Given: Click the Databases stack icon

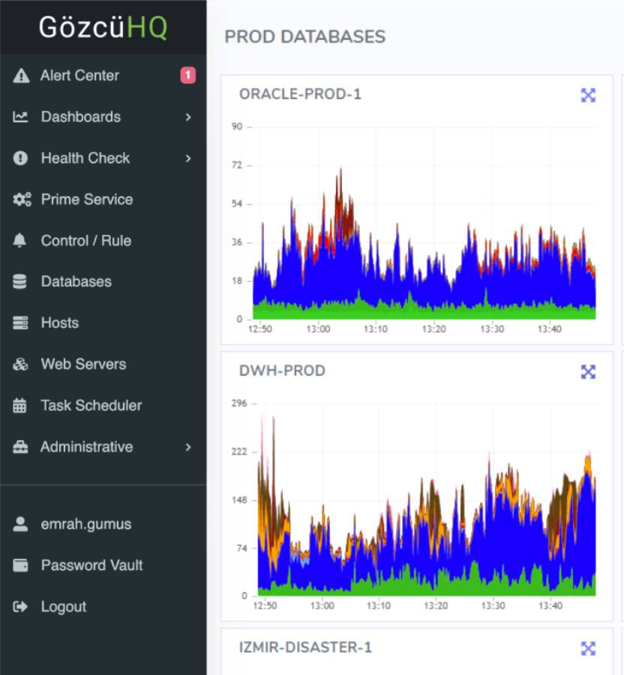Looking at the screenshot, I should (19, 281).
